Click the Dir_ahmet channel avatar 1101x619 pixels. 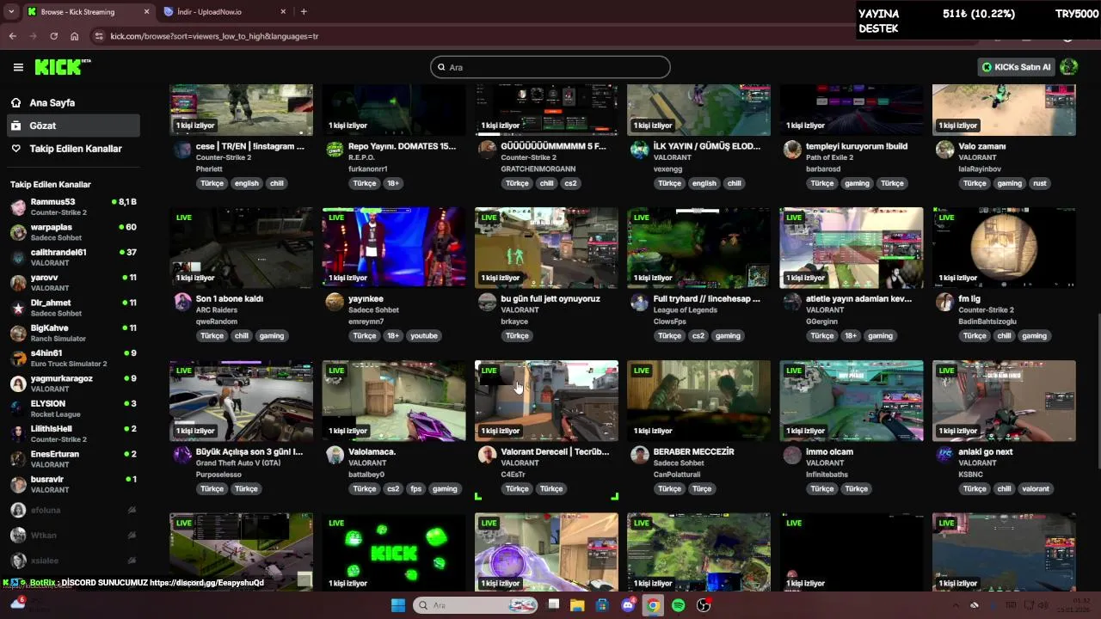tap(18, 308)
